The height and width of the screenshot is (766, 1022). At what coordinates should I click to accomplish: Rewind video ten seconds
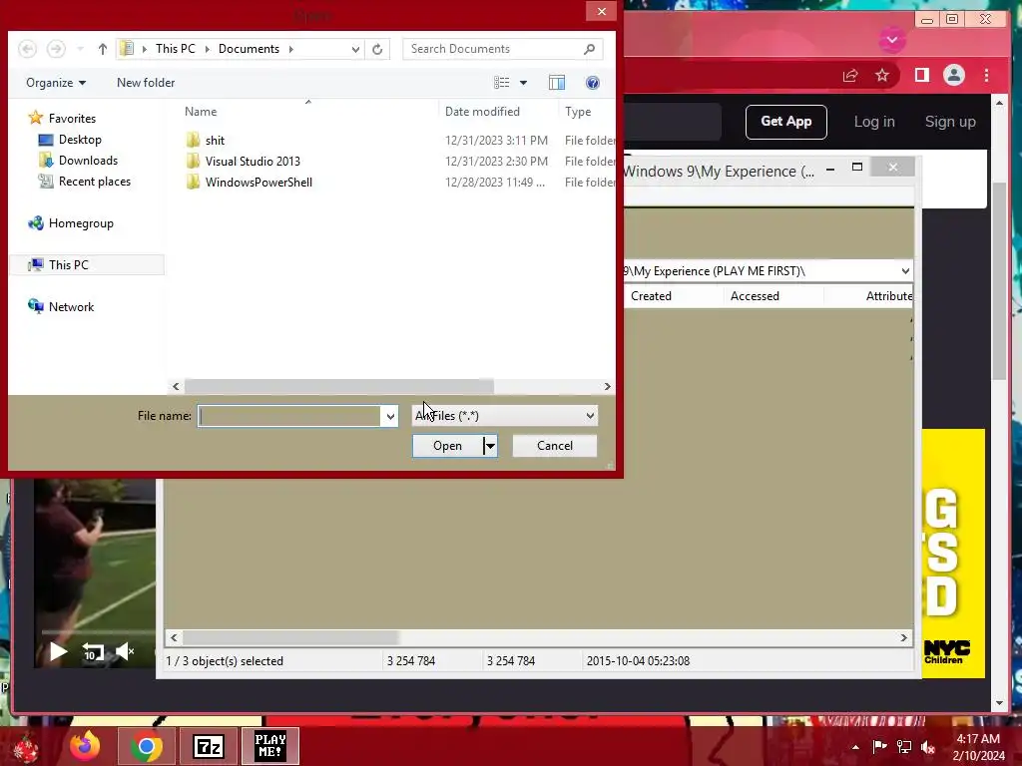pos(93,651)
